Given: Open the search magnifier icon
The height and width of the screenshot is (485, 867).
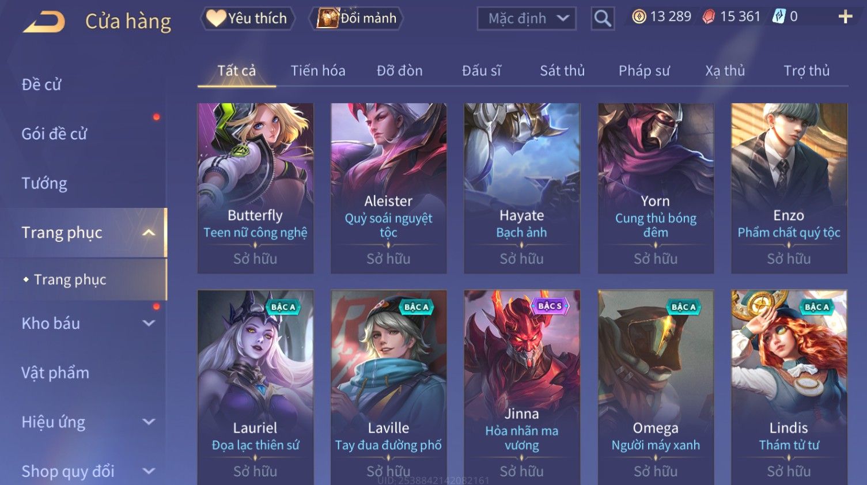Looking at the screenshot, I should [x=603, y=18].
